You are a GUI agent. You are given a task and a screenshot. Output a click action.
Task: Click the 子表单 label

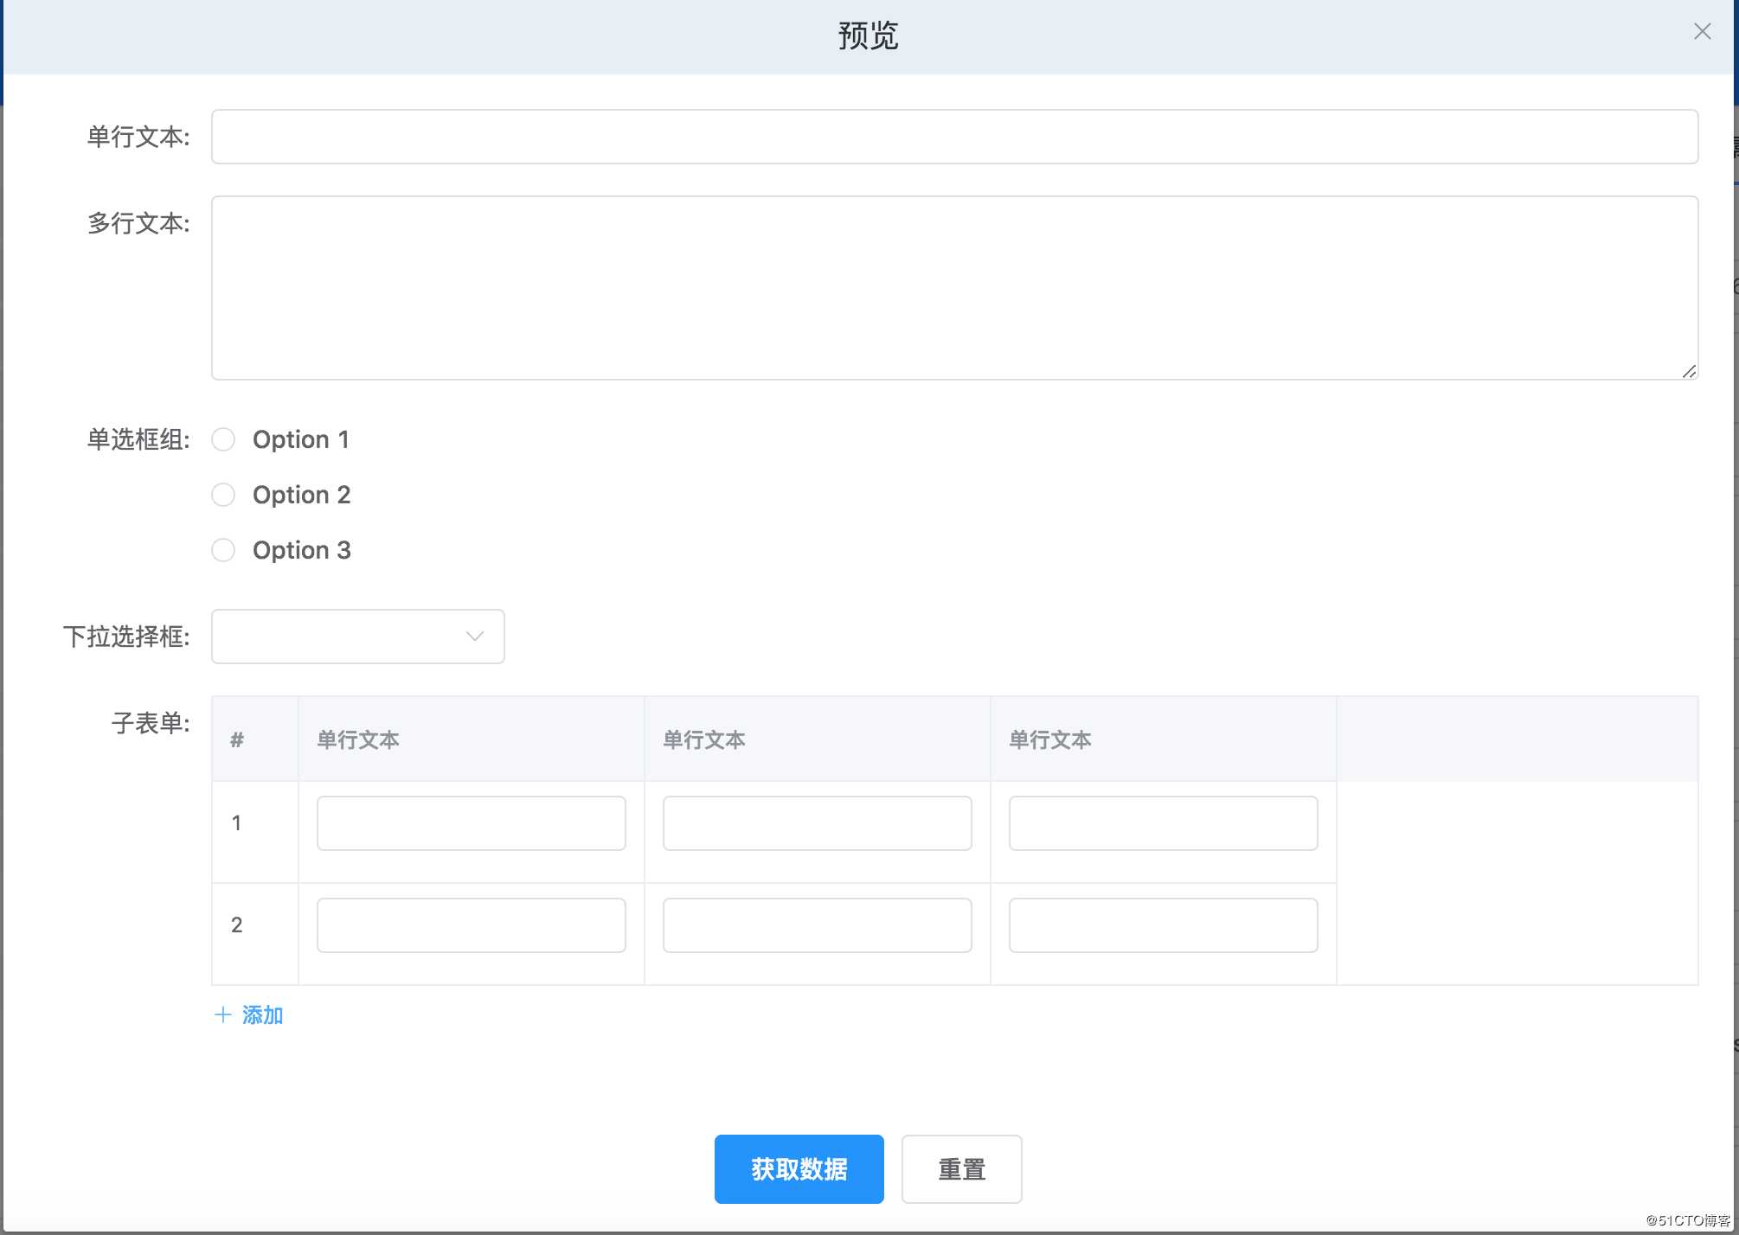[x=151, y=723]
